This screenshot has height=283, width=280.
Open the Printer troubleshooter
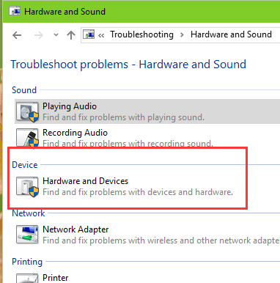point(56,278)
